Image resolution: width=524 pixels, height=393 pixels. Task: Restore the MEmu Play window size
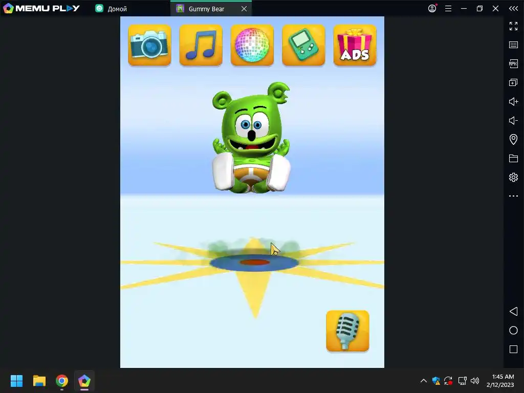click(479, 8)
